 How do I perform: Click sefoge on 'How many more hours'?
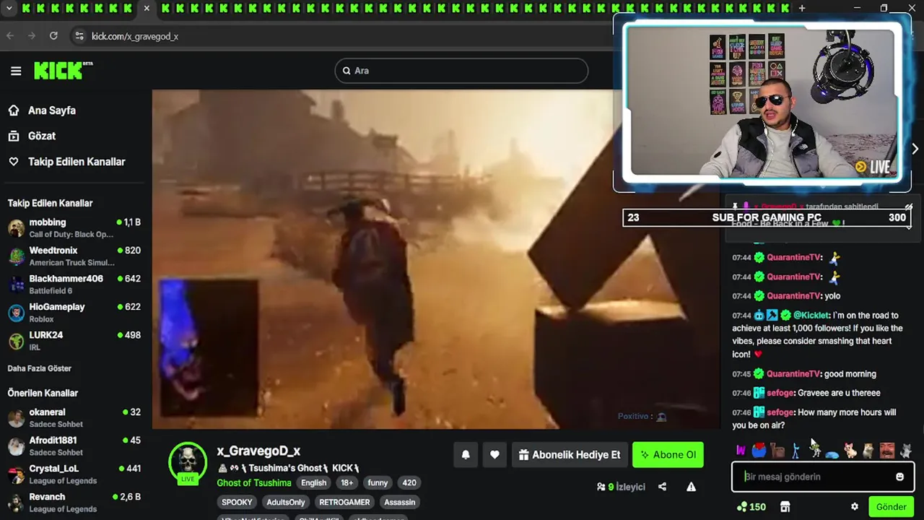(x=780, y=412)
